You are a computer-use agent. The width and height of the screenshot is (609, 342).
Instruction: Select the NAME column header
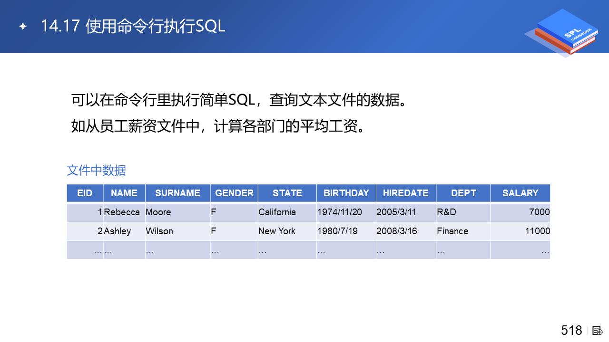coord(124,193)
